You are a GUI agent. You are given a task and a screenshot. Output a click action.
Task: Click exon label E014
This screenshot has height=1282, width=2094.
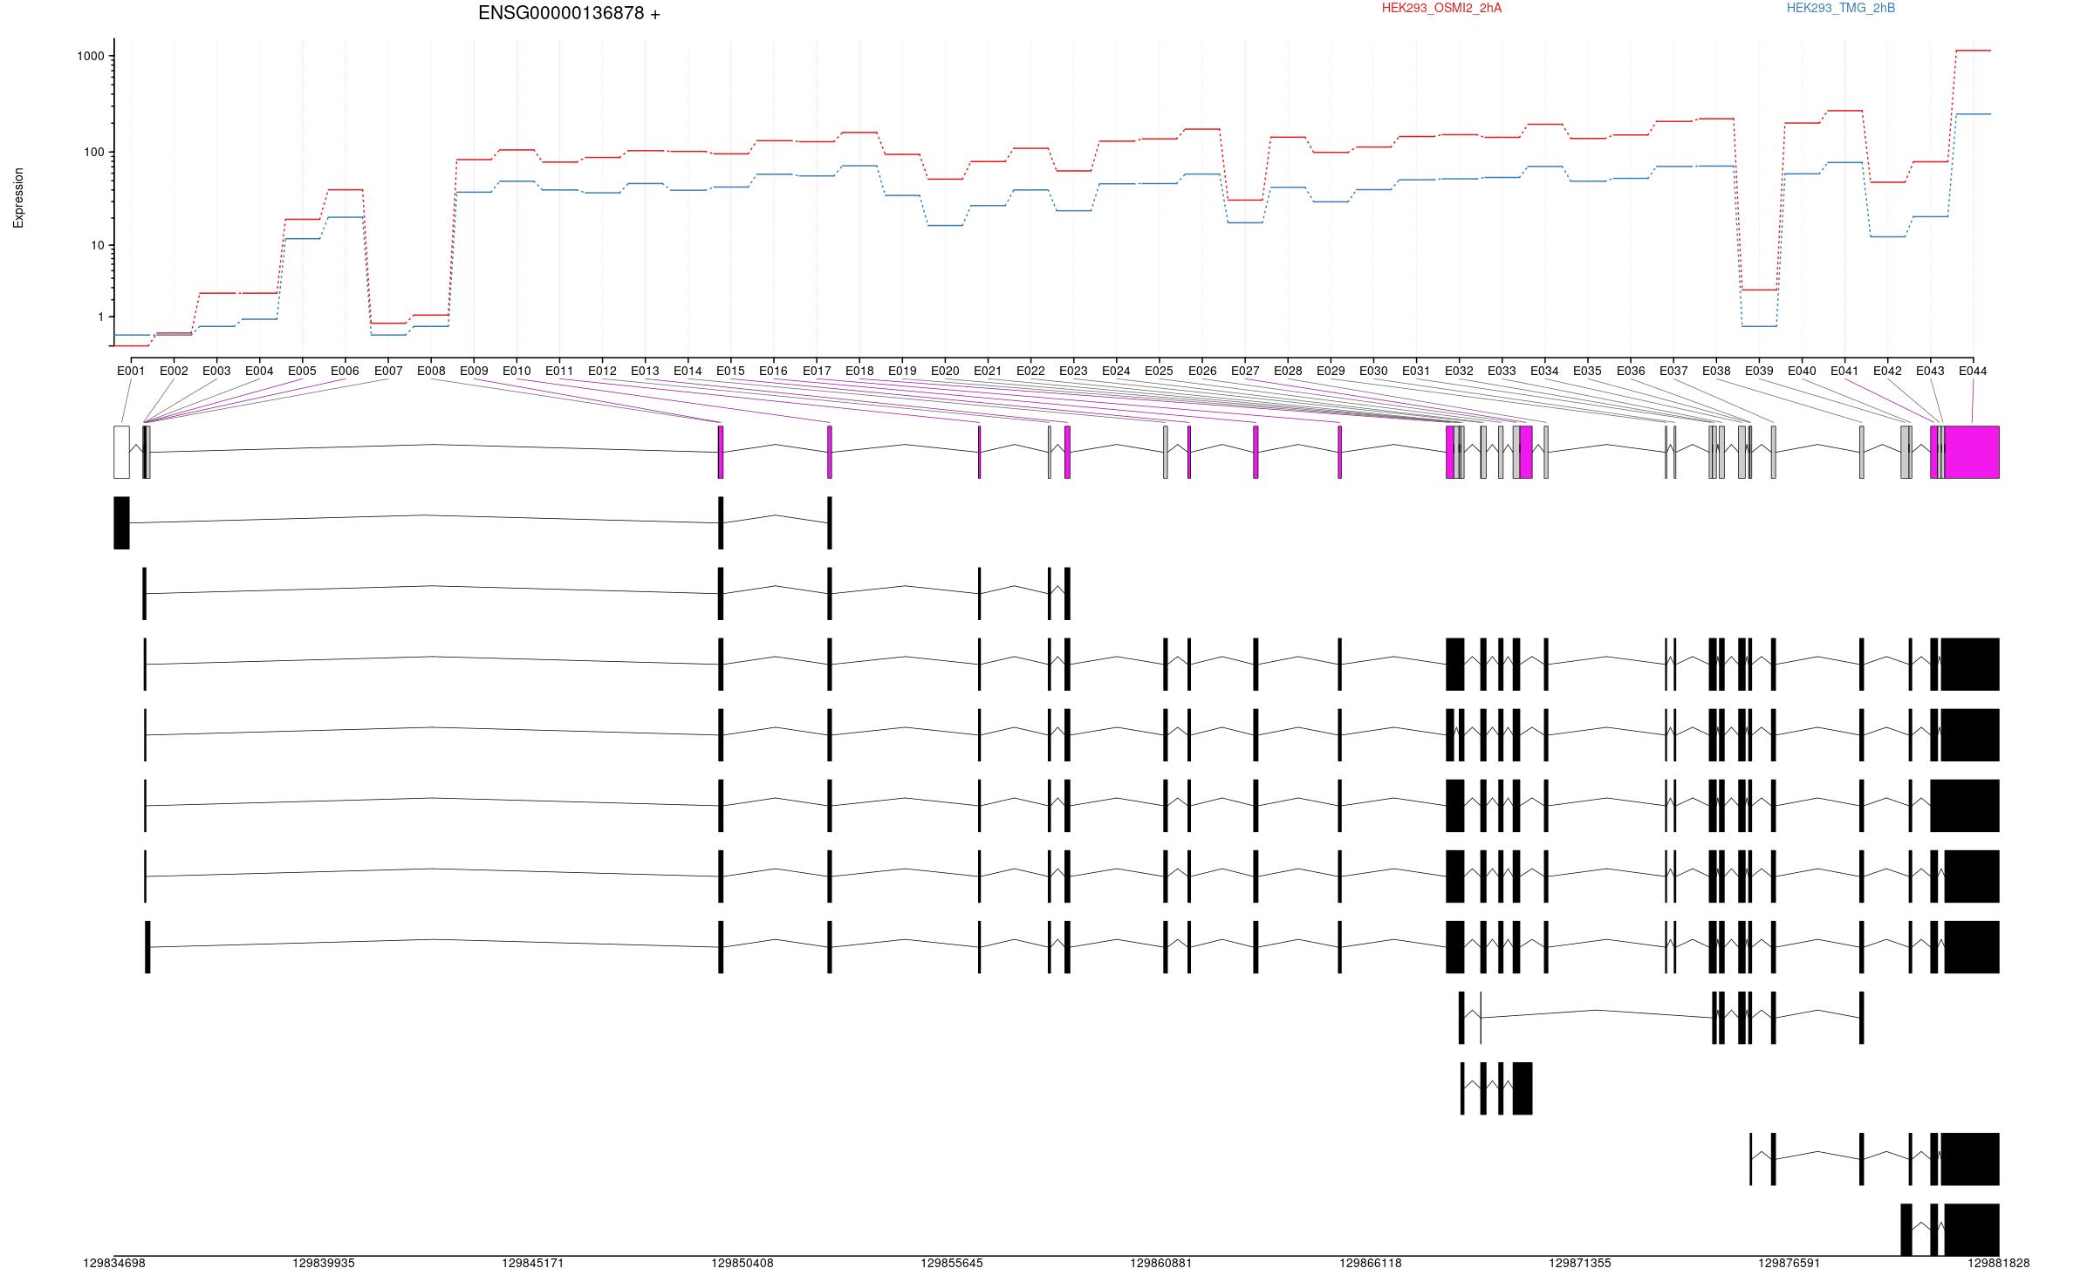pyautogui.click(x=688, y=371)
